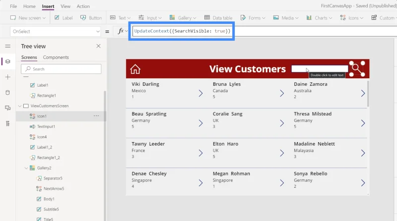Image resolution: width=397 pixels, height=221 pixels.
Task: Open the Action tab
Action: [x=83, y=6]
